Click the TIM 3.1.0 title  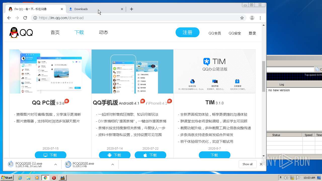pos(214,103)
